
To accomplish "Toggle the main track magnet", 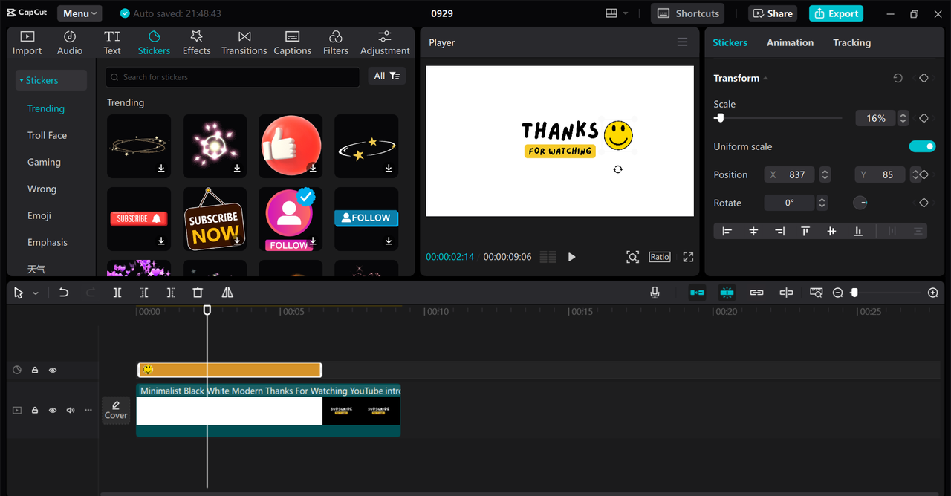I will (697, 293).
